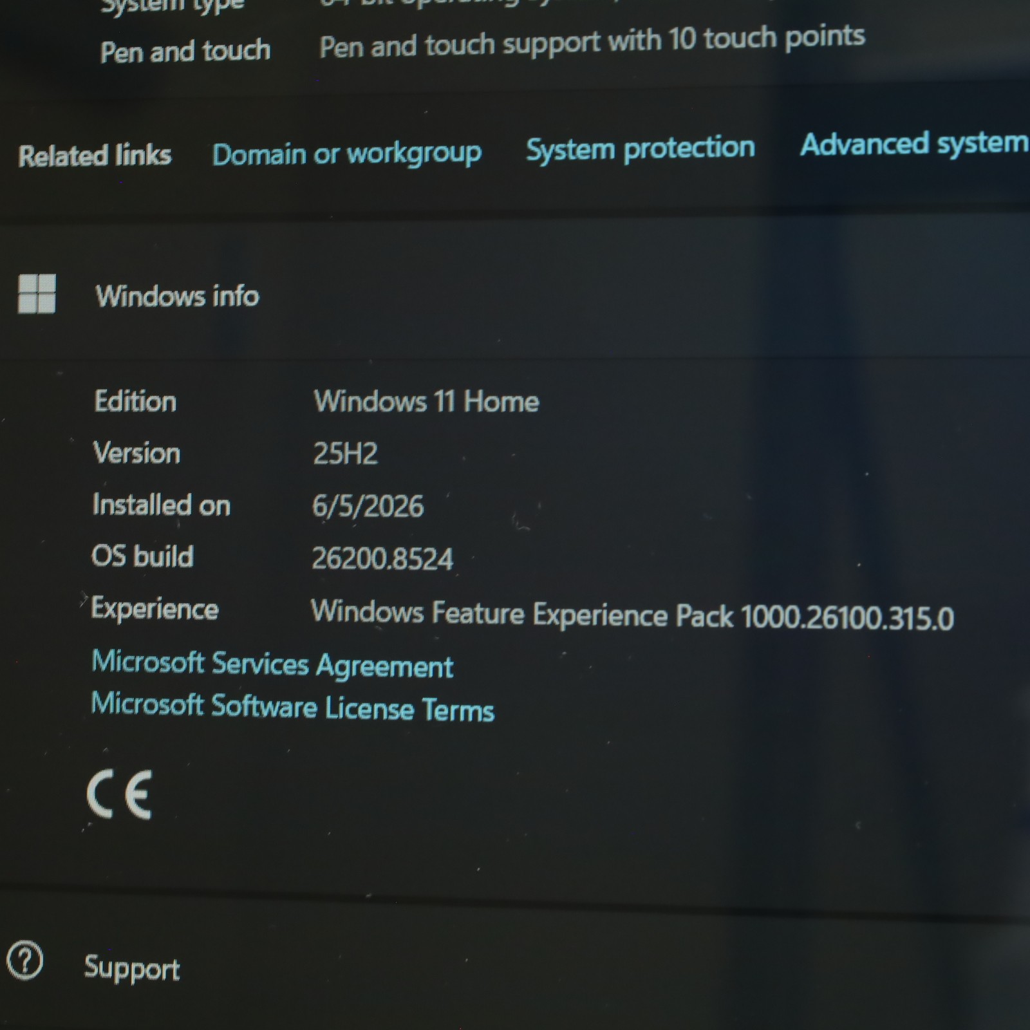
Task: Select Pen and touch support value text
Action: 592,41
